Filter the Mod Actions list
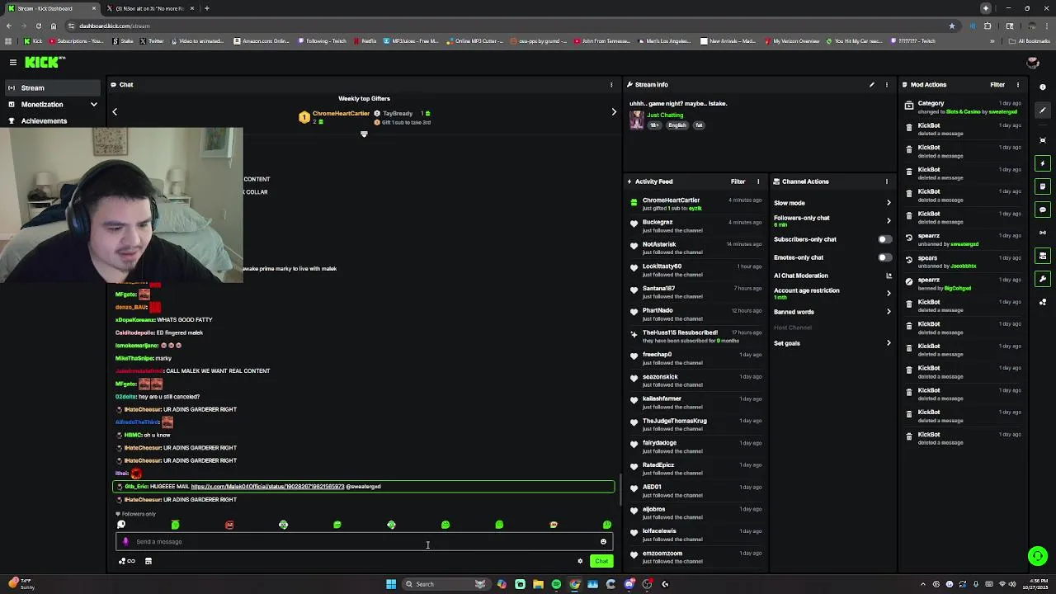Image resolution: width=1056 pixels, height=594 pixels. point(997,85)
